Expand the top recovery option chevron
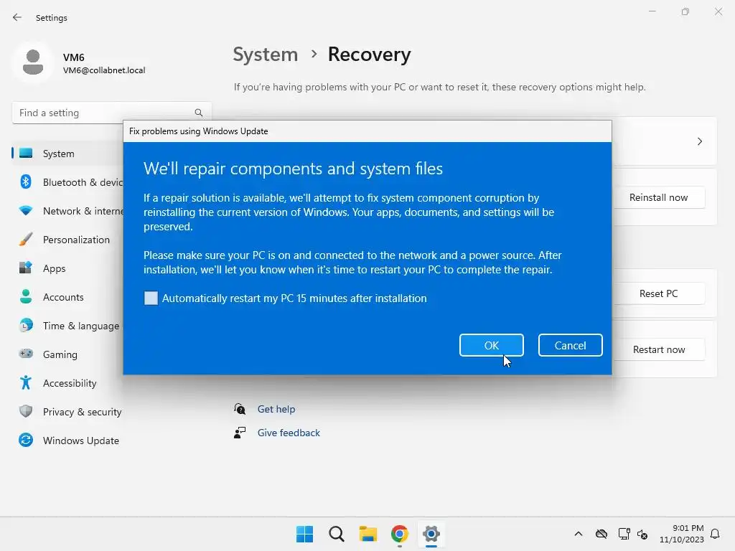The width and height of the screenshot is (735, 551). tap(699, 141)
